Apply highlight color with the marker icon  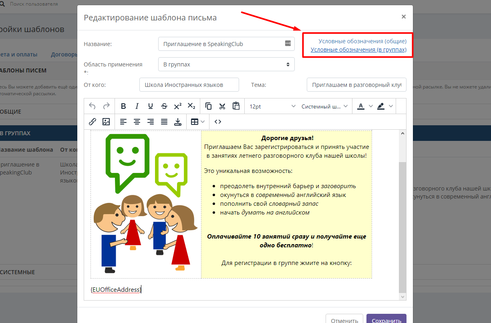point(381,106)
